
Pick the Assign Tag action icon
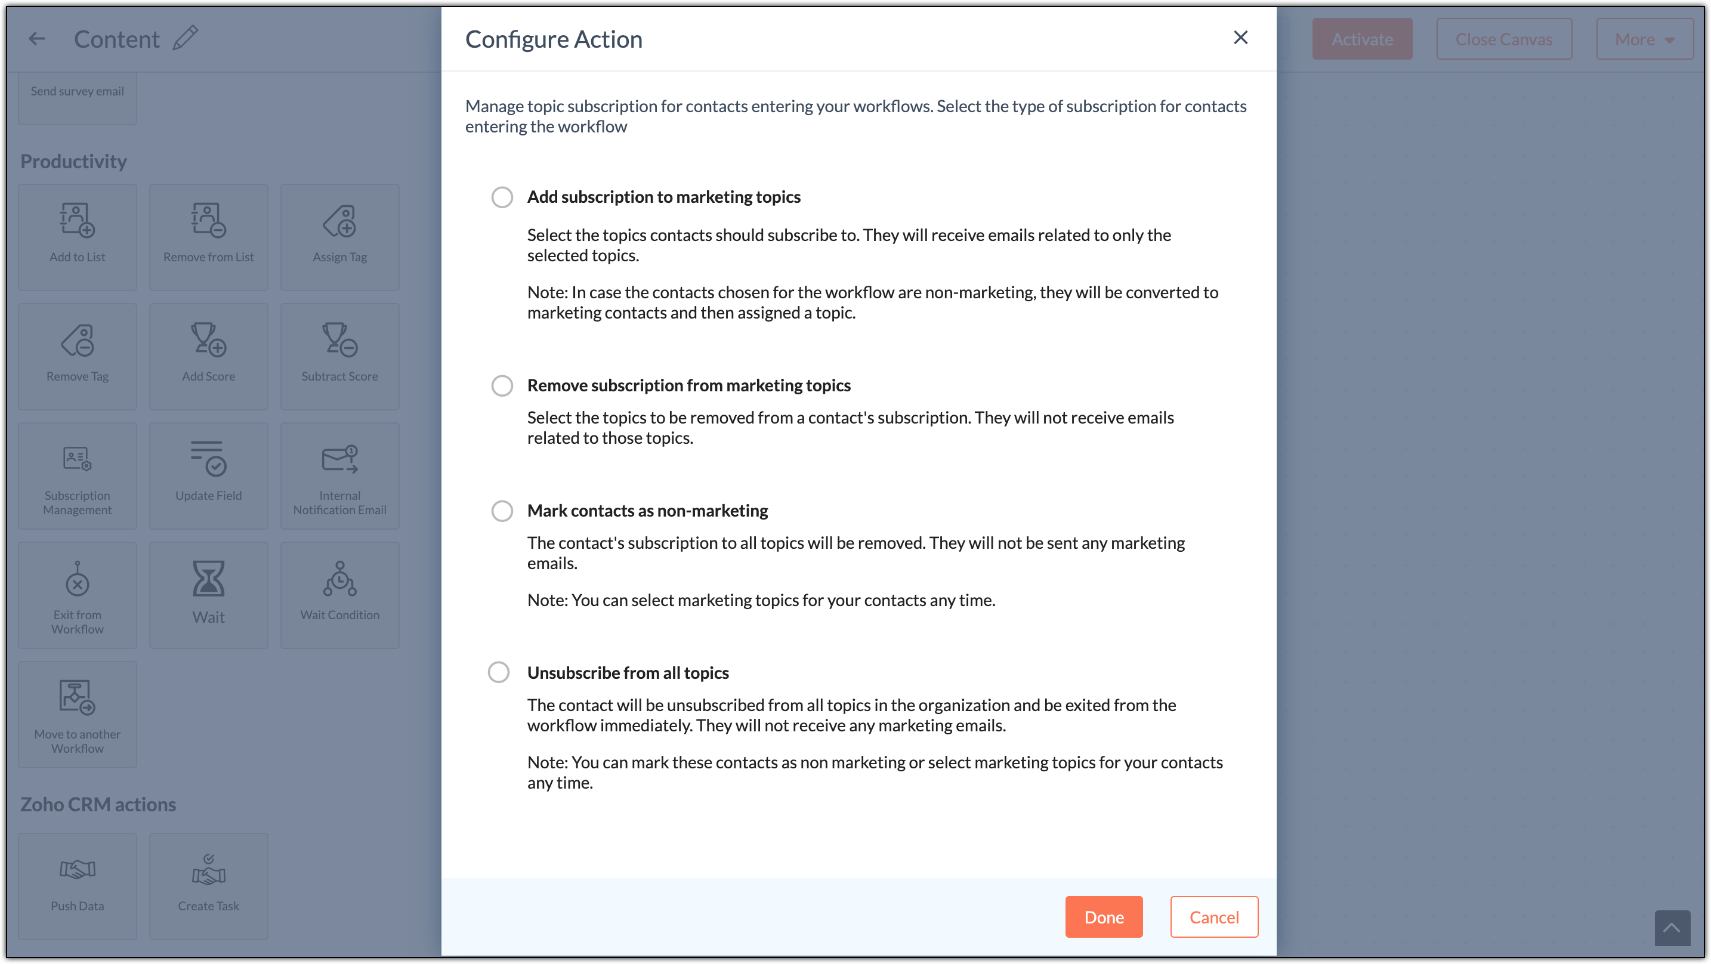(x=339, y=221)
